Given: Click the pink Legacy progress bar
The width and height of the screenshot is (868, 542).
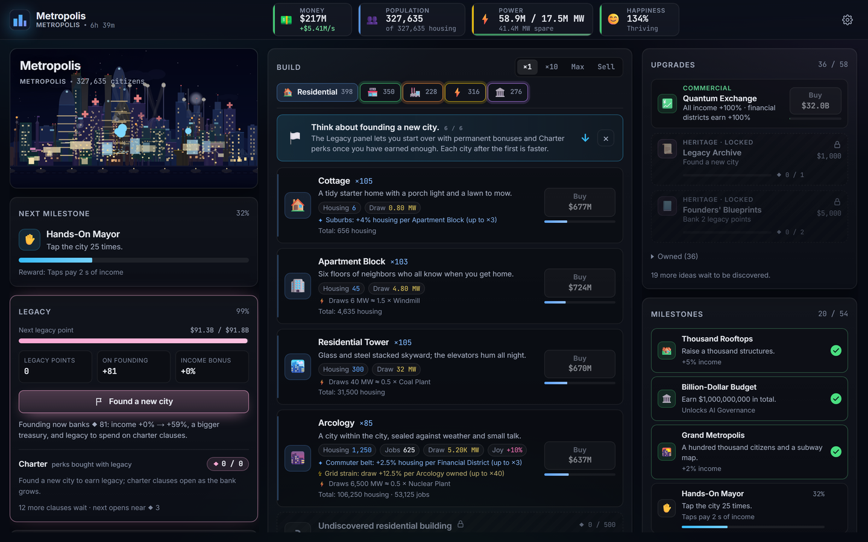Looking at the screenshot, I should (134, 341).
